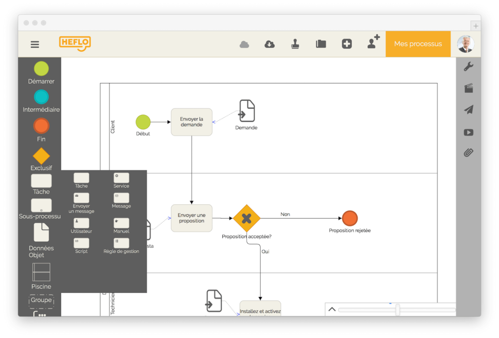Image resolution: width=499 pixels, height=338 pixels.
Task: Open Mes processus
Action: 418,44
